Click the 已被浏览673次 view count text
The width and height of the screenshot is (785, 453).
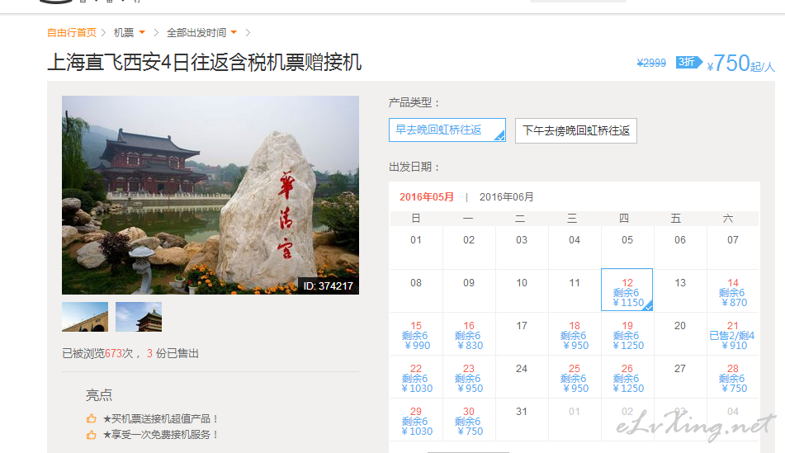click(x=97, y=353)
